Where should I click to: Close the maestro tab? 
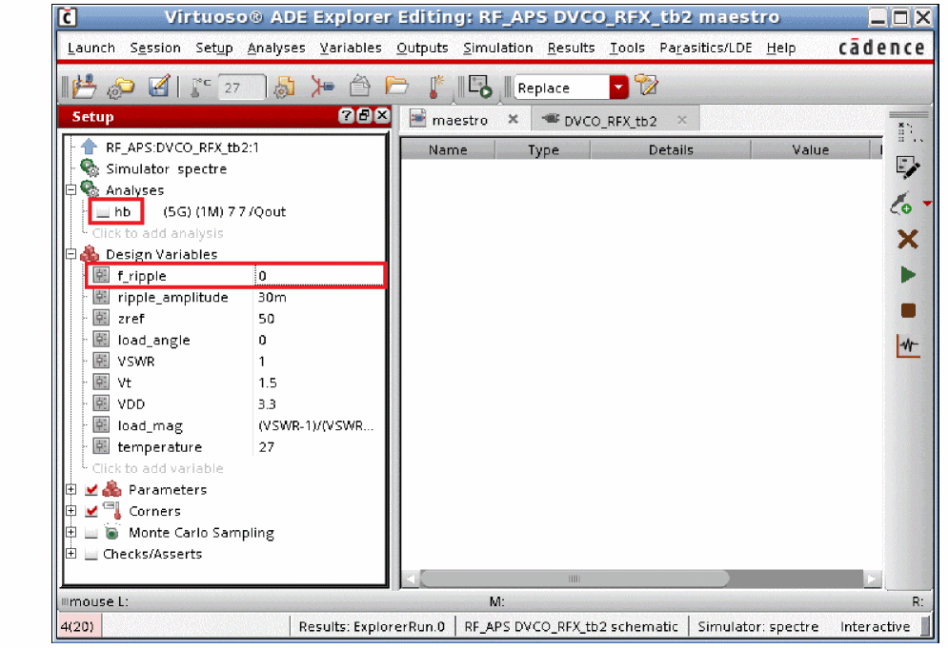tap(513, 120)
